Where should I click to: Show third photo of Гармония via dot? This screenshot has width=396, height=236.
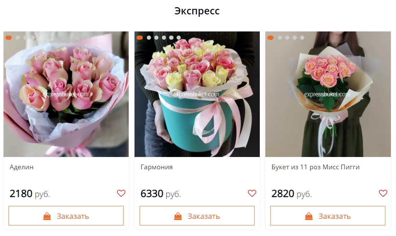[156, 38]
